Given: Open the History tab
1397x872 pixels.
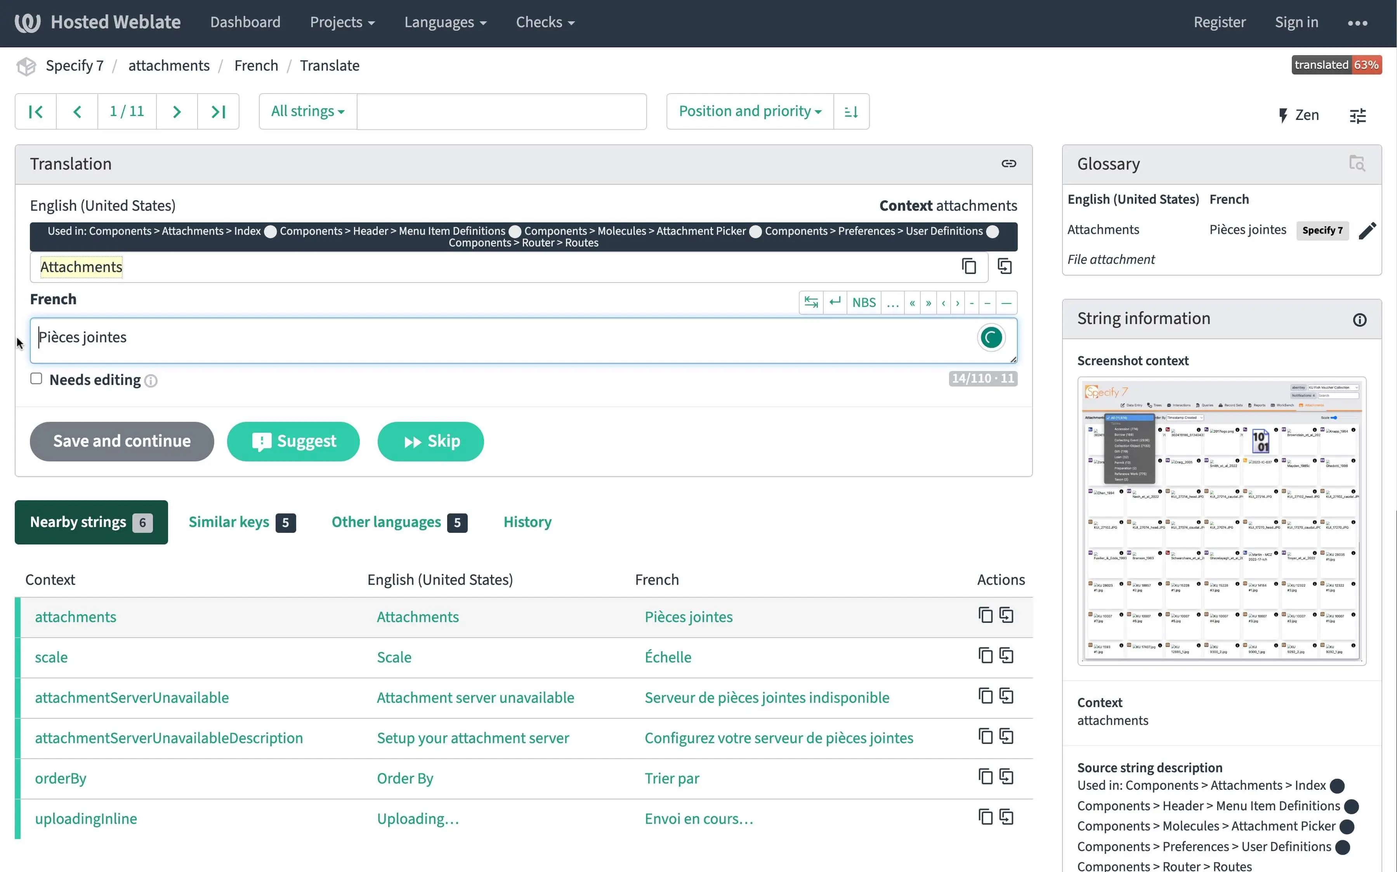Looking at the screenshot, I should pos(527,522).
